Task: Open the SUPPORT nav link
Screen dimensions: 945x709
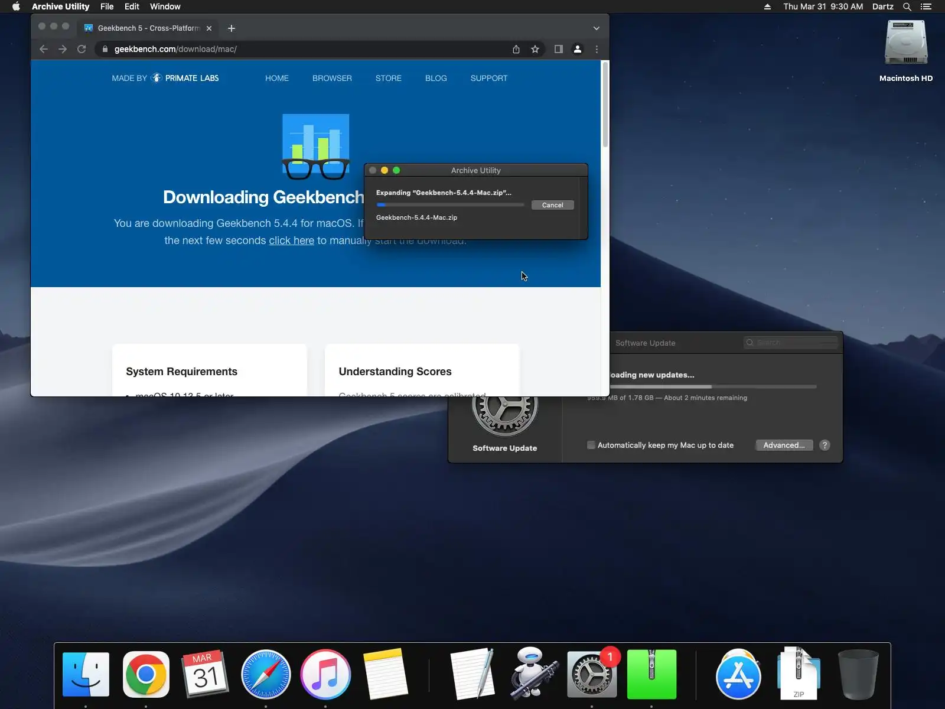Action: tap(489, 78)
